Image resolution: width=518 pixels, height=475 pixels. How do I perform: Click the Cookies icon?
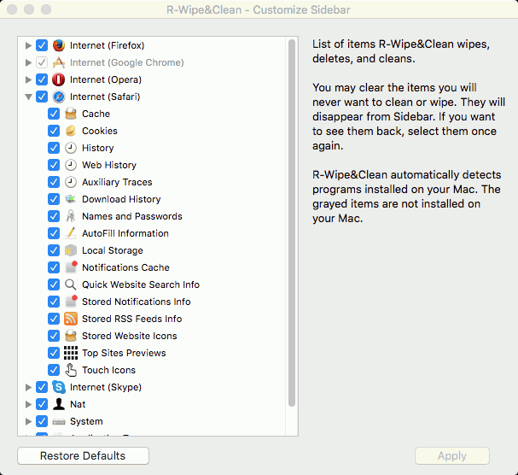[71, 131]
